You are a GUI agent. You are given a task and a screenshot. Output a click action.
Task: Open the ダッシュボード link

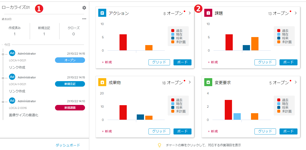pyautogui.click(x=68, y=145)
